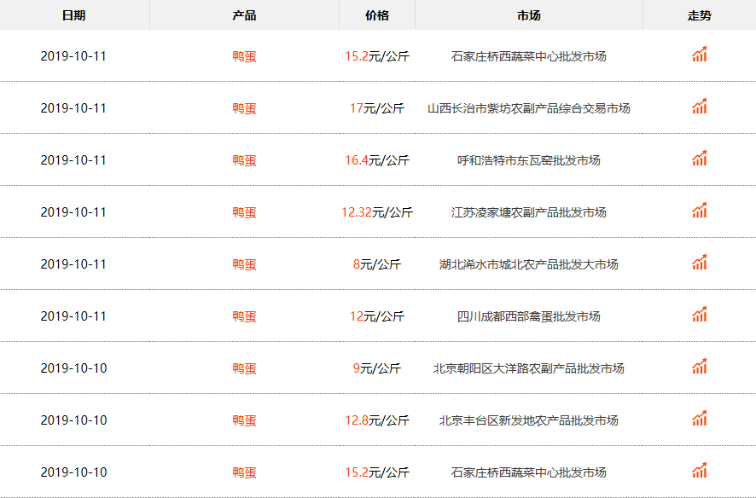The image size is (756, 498).
Task: Select 鸭蛋 link in the 12.32元/公斤 row
Action: pos(244,212)
